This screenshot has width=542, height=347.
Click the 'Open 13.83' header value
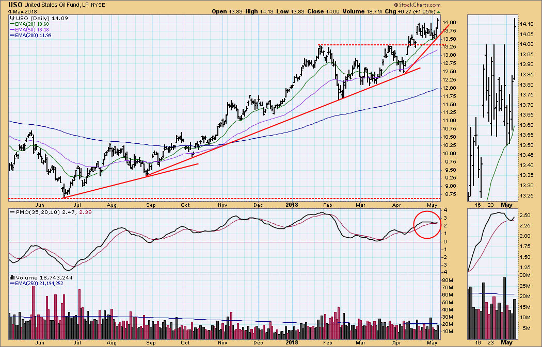(x=227, y=11)
